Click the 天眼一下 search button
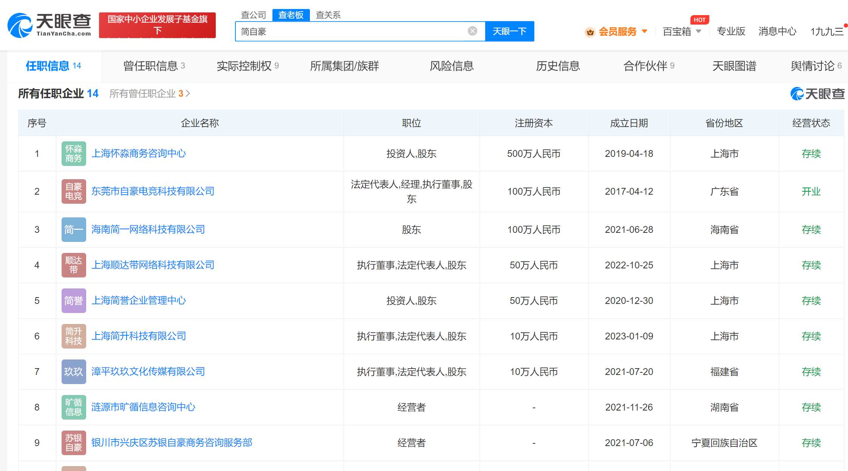Image resolution: width=848 pixels, height=471 pixels. pyautogui.click(x=509, y=31)
